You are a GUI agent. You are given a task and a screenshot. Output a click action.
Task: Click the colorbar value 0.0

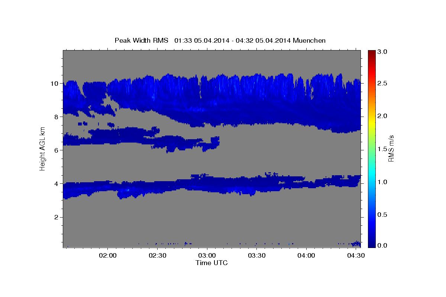382,246
